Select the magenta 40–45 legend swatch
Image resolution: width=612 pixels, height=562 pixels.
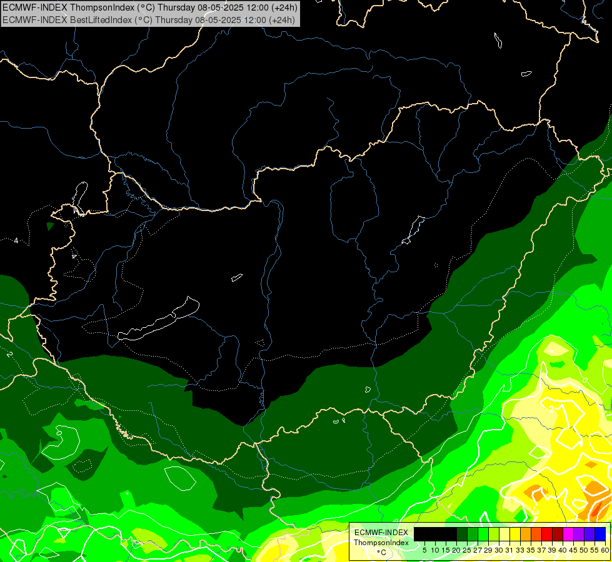pyautogui.click(x=568, y=535)
